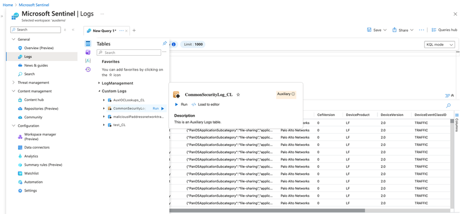
Task: Click Run play icon in table tooltip
Action: 176,104
